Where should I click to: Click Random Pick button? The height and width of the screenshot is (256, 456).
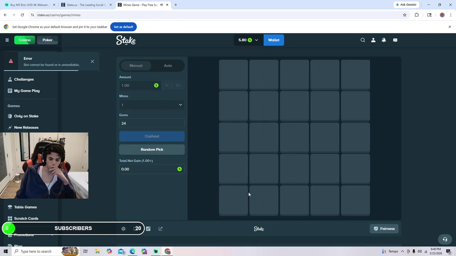pyautogui.click(x=152, y=149)
